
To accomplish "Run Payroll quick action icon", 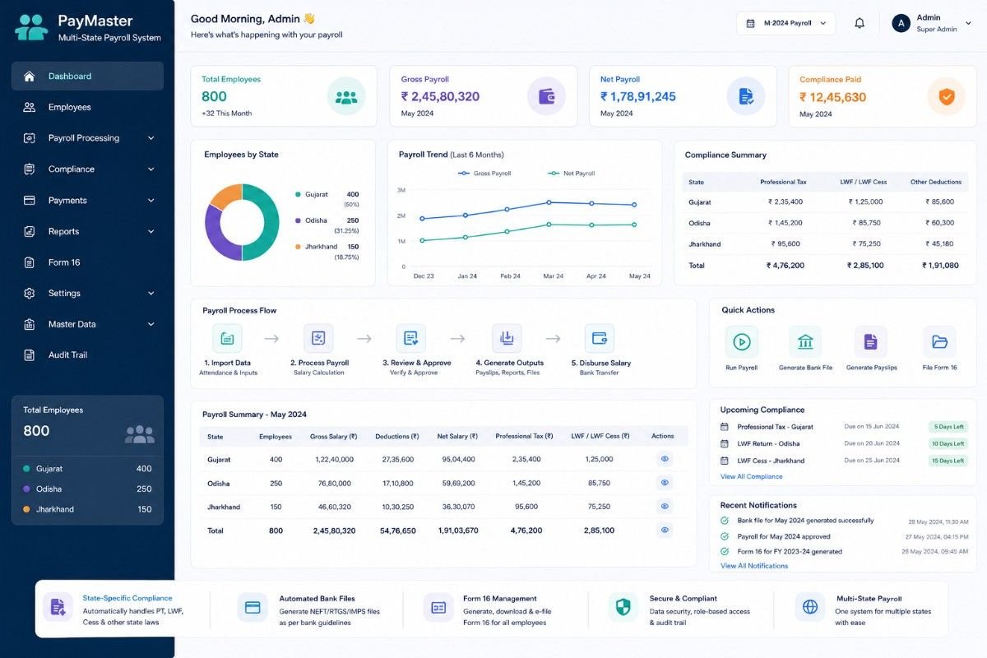I will point(742,341).
